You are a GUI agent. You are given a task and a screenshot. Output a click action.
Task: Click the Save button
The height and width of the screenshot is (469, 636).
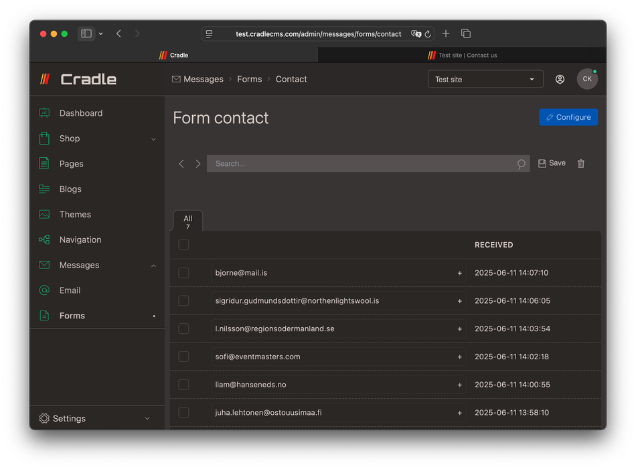click(552, 163)
